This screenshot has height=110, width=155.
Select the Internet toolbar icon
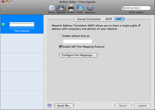[61, 9]
